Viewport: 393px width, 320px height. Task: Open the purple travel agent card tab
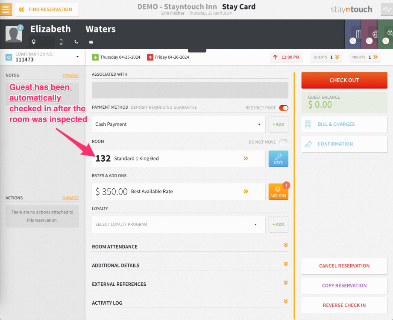[x=369, y=34]
